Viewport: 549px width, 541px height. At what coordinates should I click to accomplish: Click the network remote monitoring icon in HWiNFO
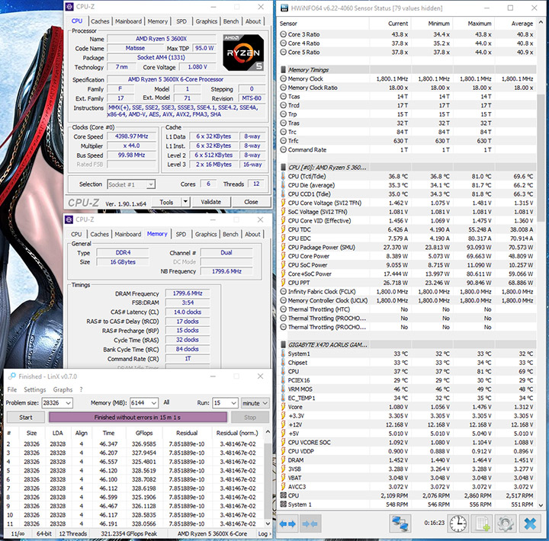pos(400,524)
